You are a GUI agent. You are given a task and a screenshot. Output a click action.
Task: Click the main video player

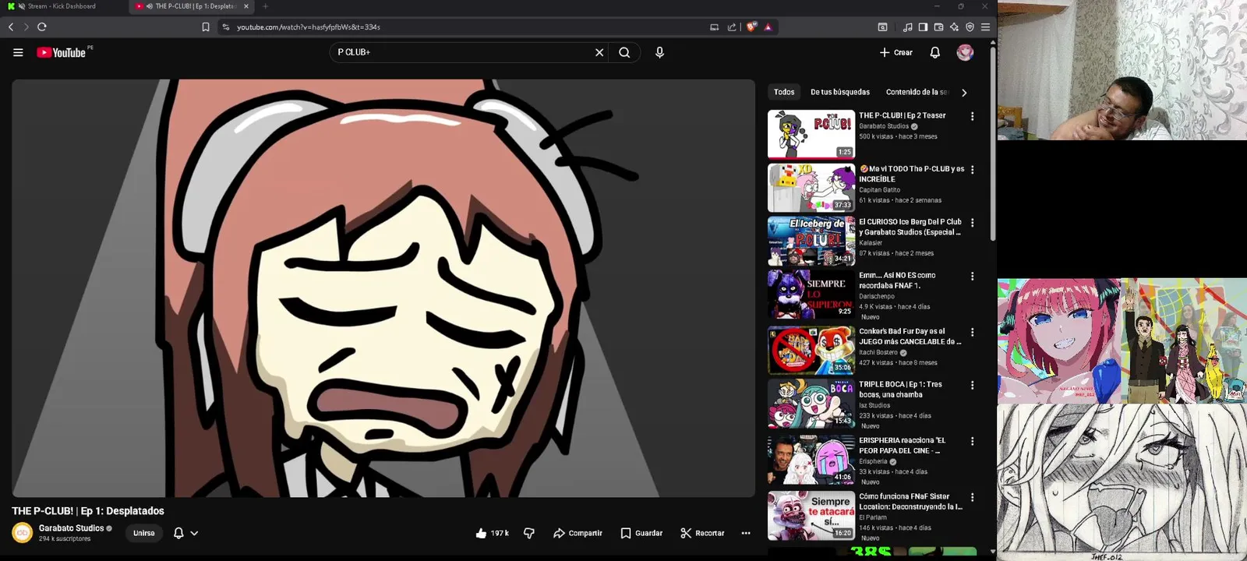tap(383, 288)
